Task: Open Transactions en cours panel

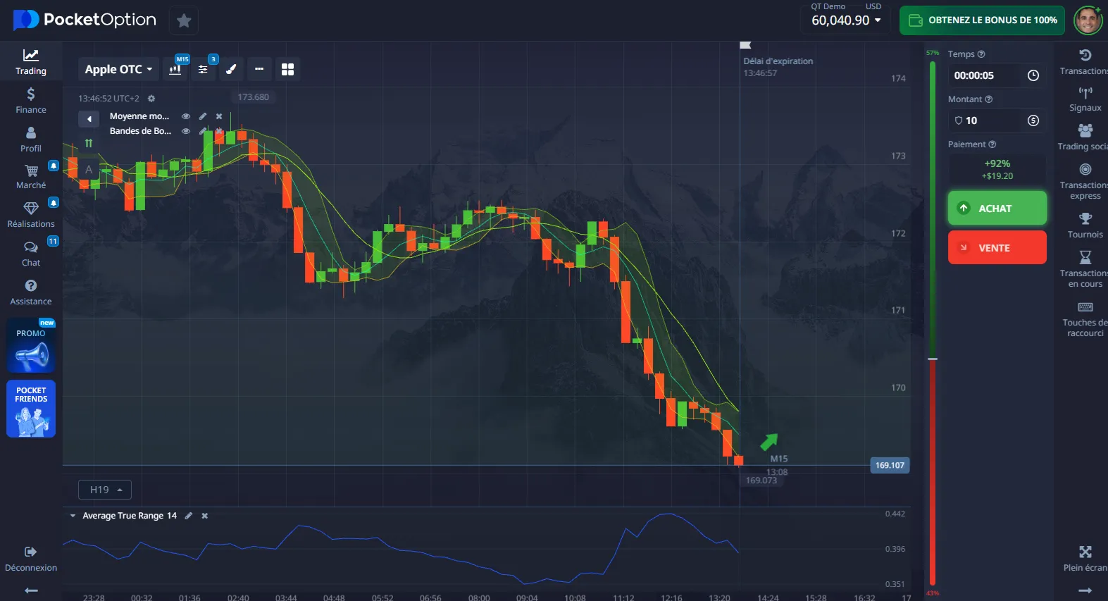Action: click(x=1085, y=269)
